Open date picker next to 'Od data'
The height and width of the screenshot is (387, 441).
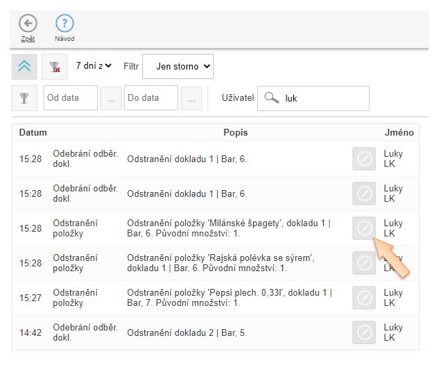pyautogui.click(x=110, y=98)
